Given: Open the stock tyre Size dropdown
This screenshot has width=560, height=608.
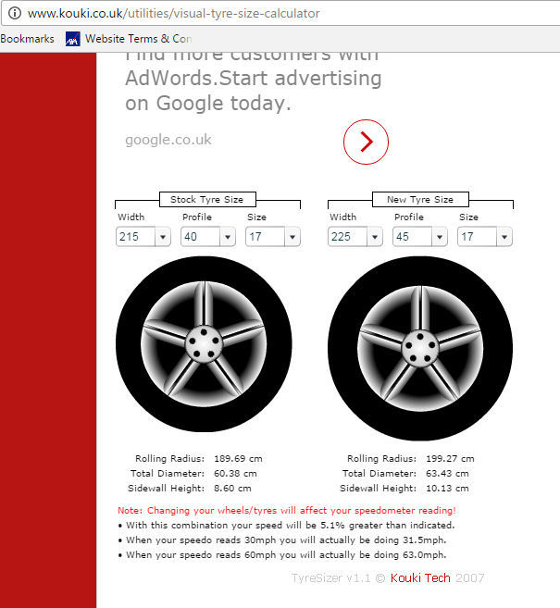Looking at the screenshot, I should pos(273,237).
